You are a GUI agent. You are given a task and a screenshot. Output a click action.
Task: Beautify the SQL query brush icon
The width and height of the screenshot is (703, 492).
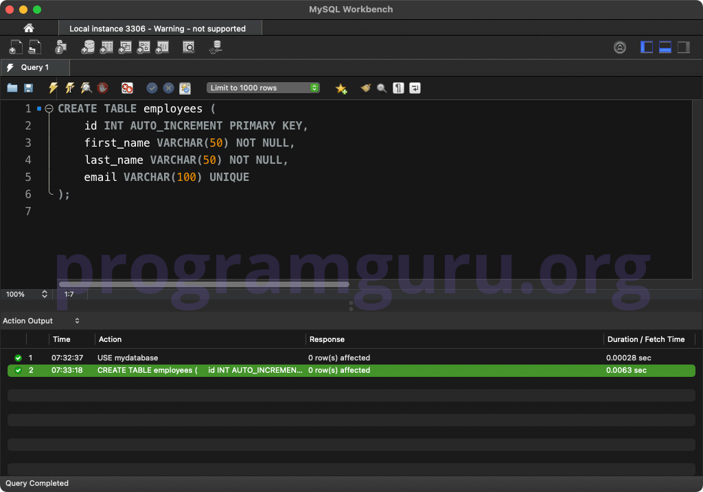[365, 88]
